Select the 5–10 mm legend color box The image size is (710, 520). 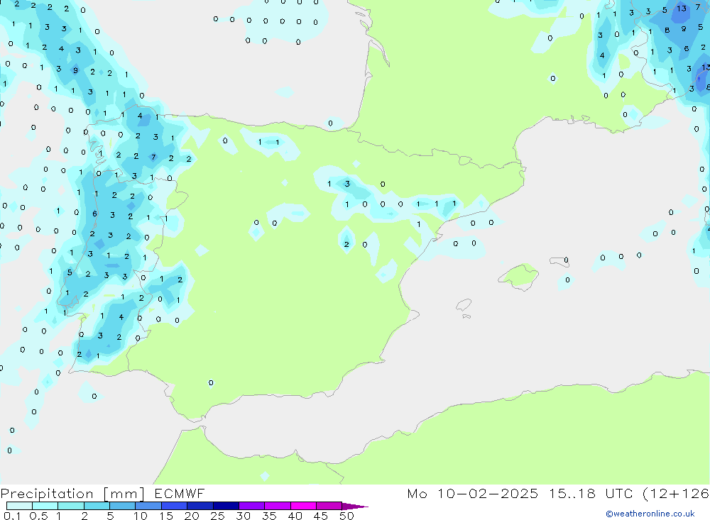click(123, 506)
